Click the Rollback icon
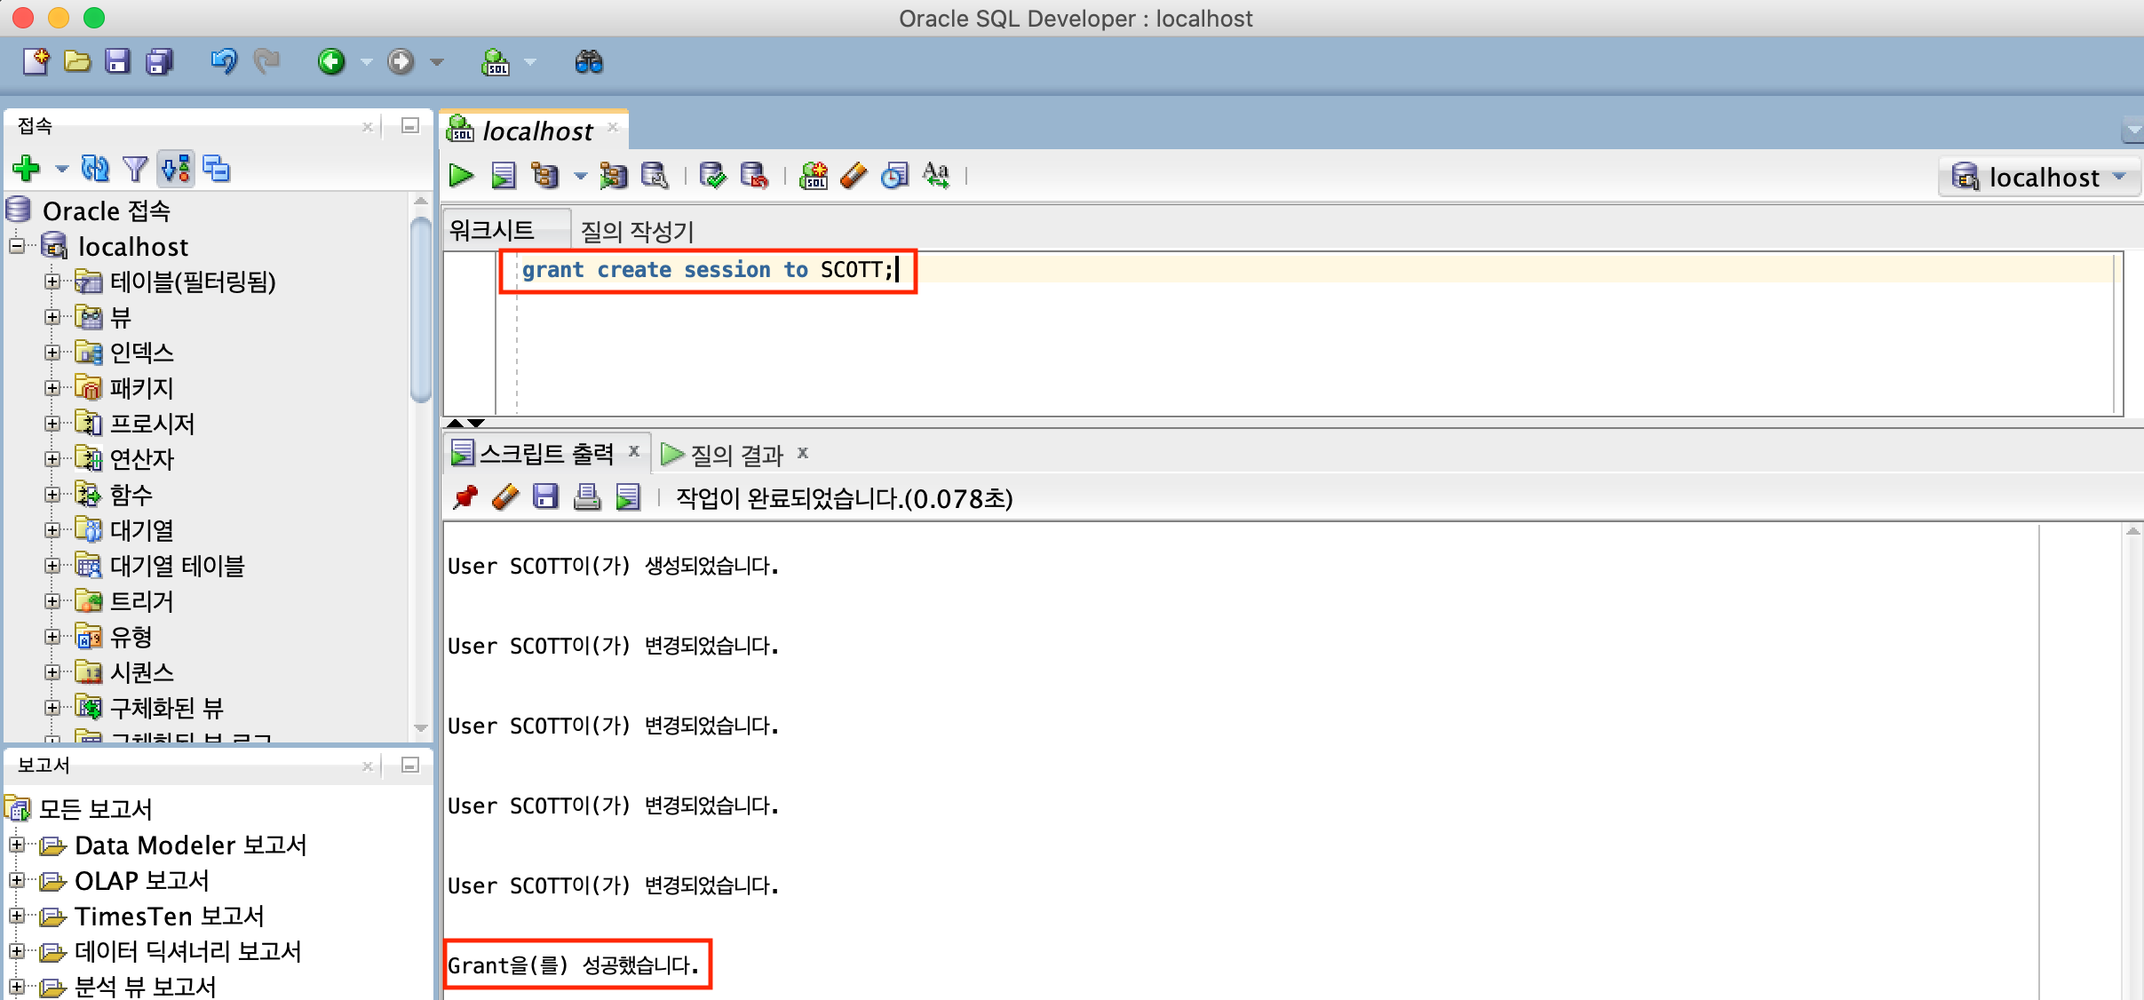2144x1000 pixels. (753, 176)
